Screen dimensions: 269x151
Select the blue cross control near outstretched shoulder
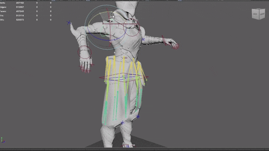tap(143, 40)
